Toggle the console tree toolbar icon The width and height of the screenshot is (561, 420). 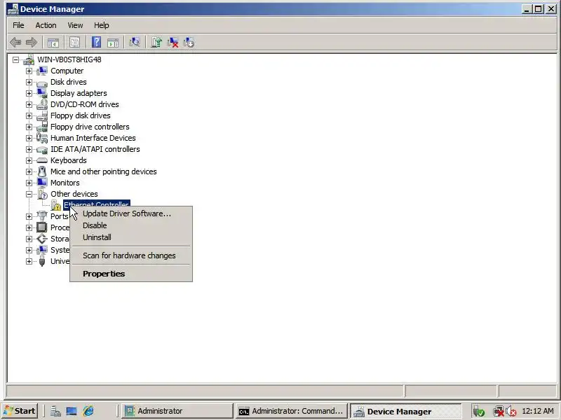[x=53, y=43]
